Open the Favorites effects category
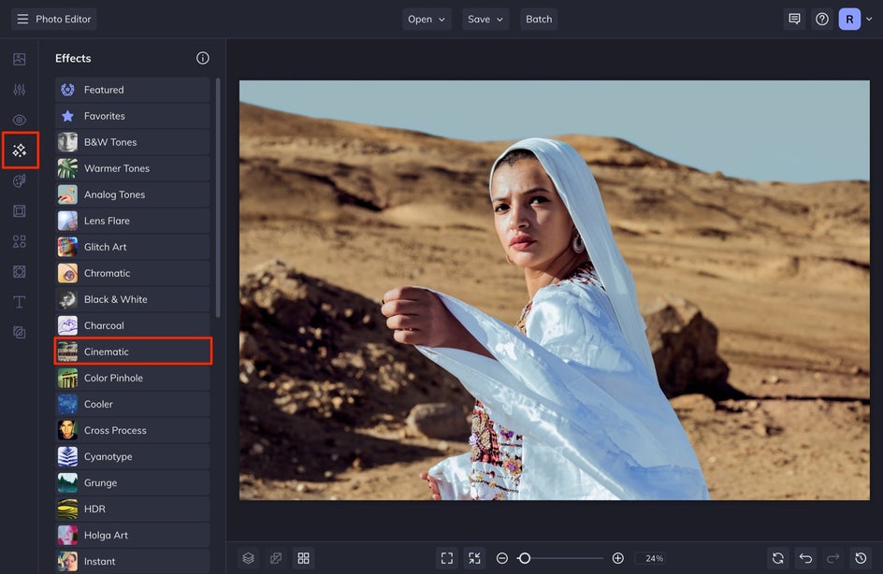 132,116
